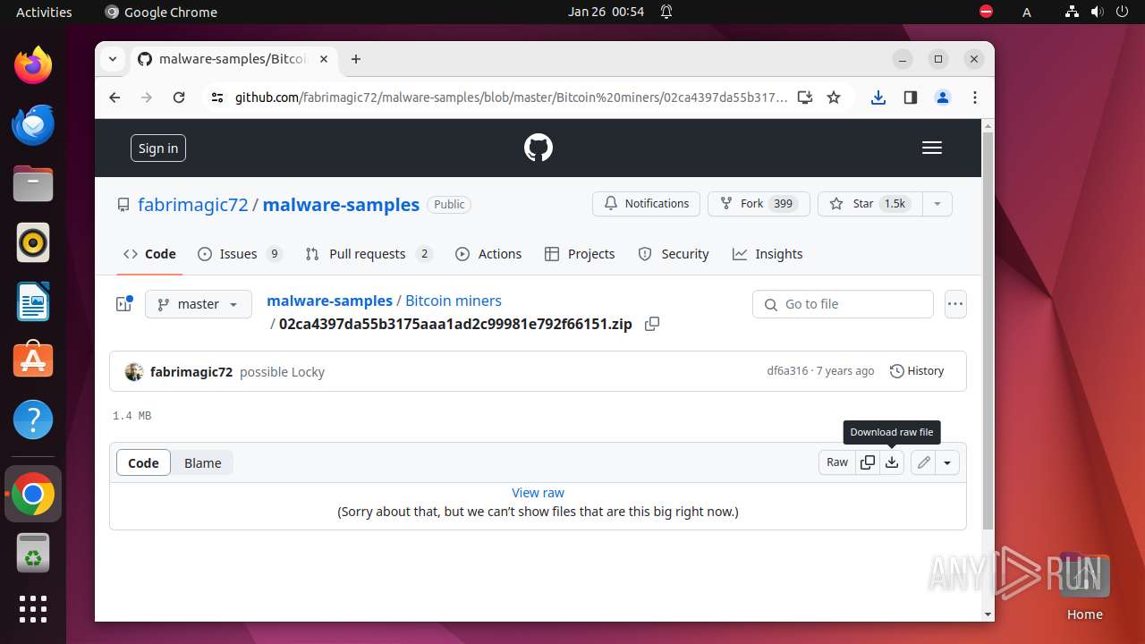Open Rhythmbox from the dock
This screenshot has width=1145, height=644.
tap(33, 242)
